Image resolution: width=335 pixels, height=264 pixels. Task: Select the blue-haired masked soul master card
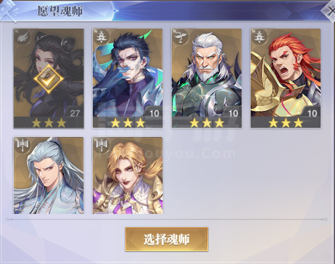(x=127, y=78)
